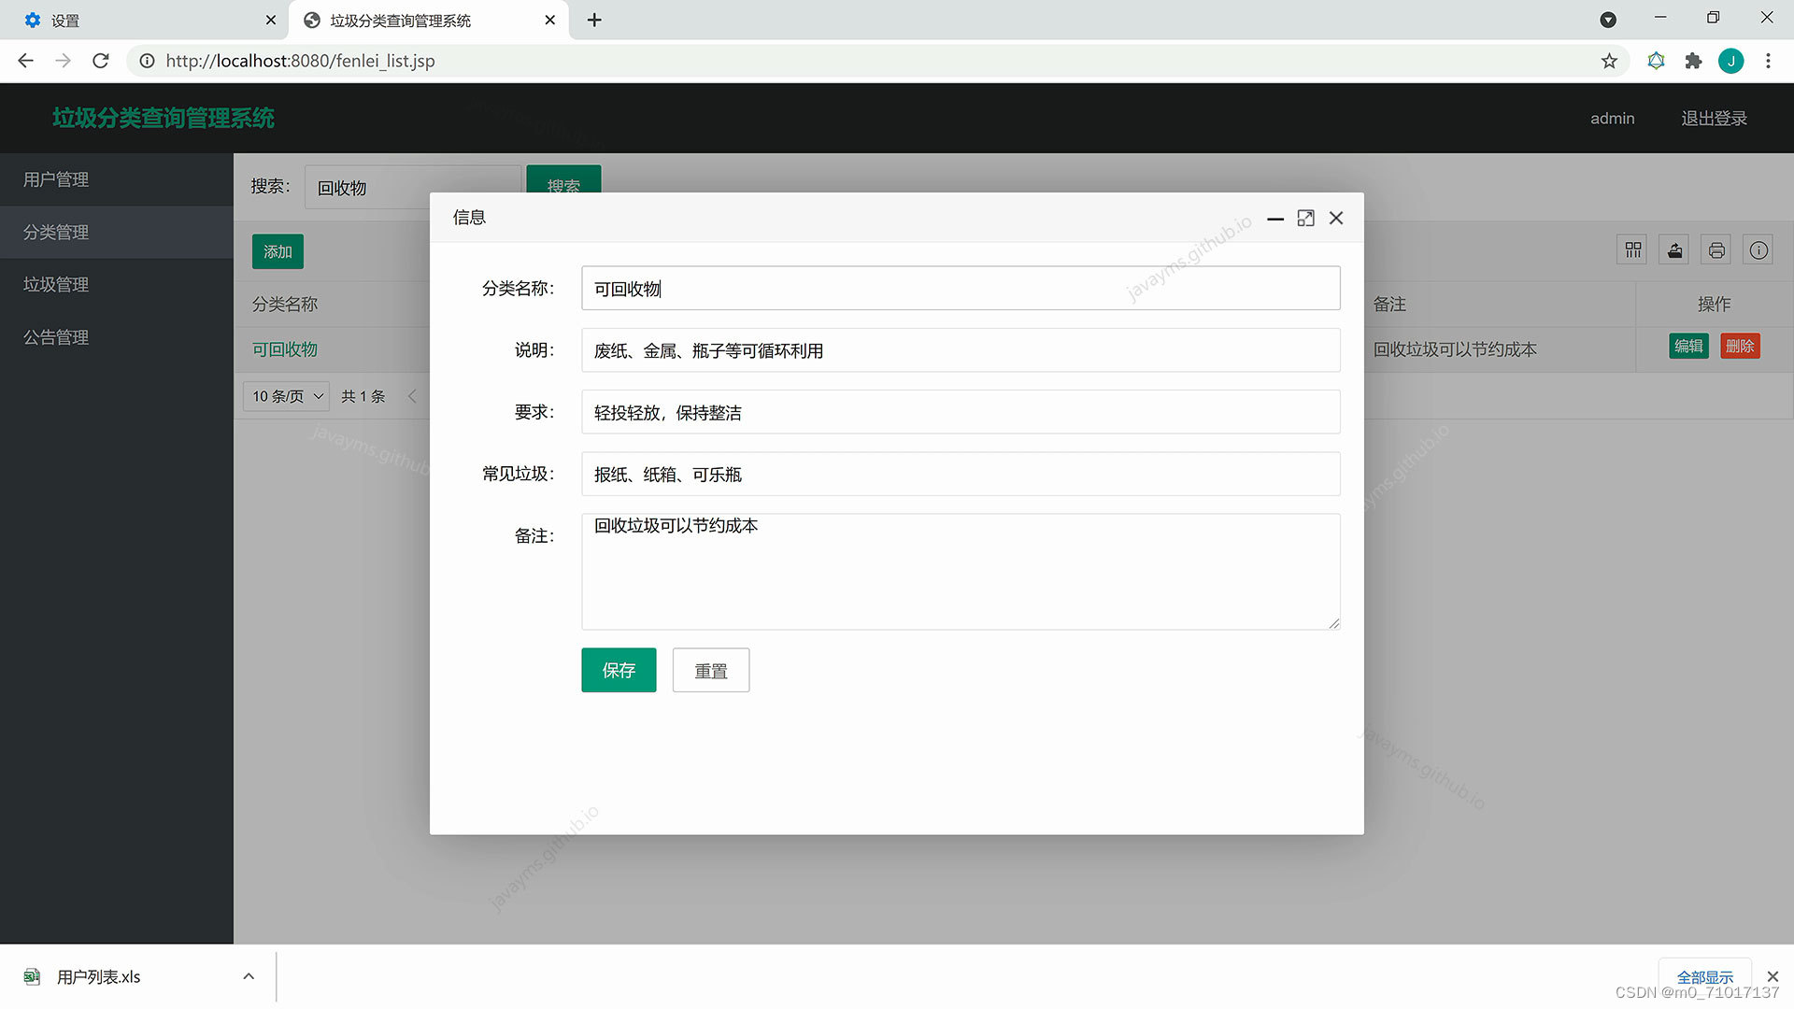Image resolution: width=1794 pixels, height=1009 pixels.
Task: Select 用户管理 from sidebar menu
Action: [x=116, y=178]
